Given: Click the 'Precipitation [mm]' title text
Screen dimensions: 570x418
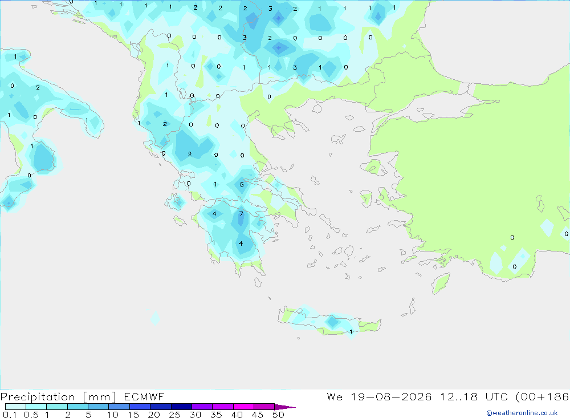Looking at the screenshot, I should pos(58,397).
